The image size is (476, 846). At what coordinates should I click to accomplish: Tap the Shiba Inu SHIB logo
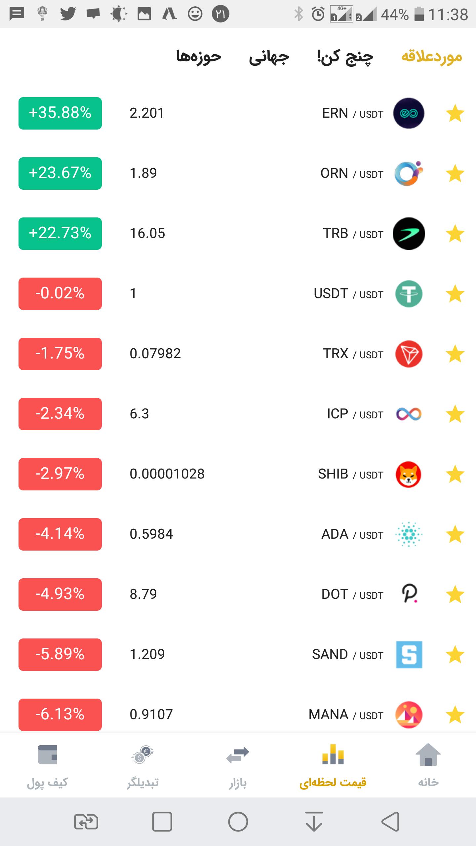tap(409, 474)
